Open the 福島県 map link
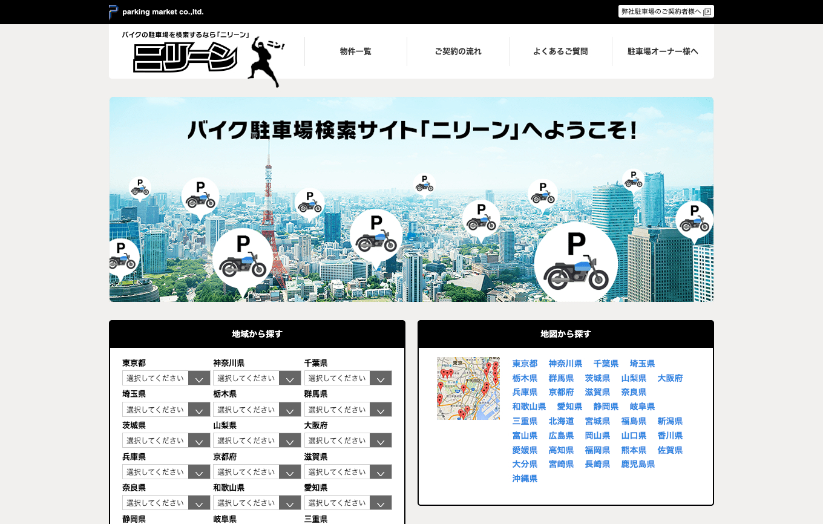 click(x=634, y=421)
